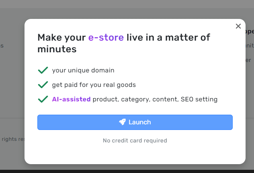Click the blue Launch button
This screenshot has width=254, height=173.
point(135,122)
